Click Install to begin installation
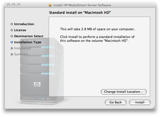 (140, 102)
